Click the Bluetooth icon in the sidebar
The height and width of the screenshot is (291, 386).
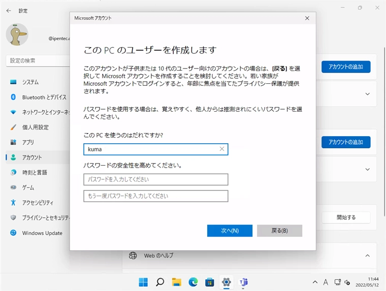pos(13,97)
